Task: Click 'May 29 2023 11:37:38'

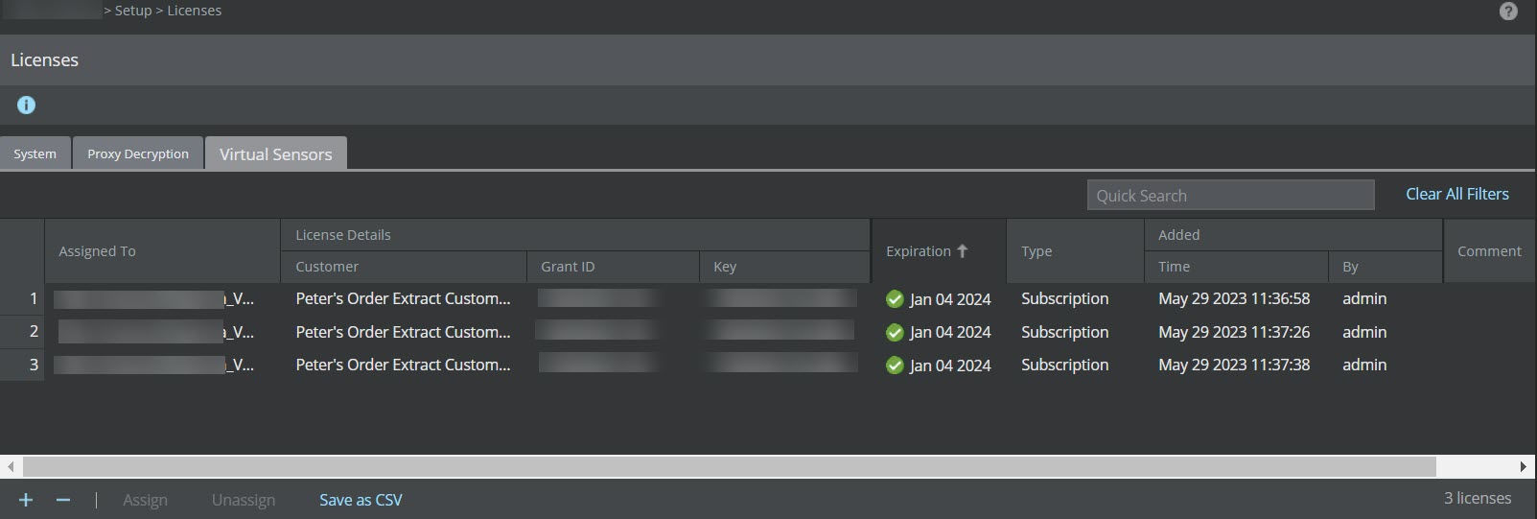Action: [1234, 365]
